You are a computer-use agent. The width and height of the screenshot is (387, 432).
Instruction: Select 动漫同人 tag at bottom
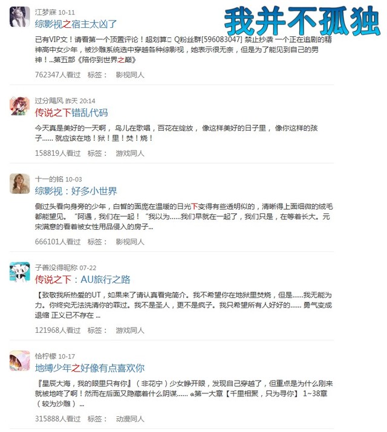130,419
